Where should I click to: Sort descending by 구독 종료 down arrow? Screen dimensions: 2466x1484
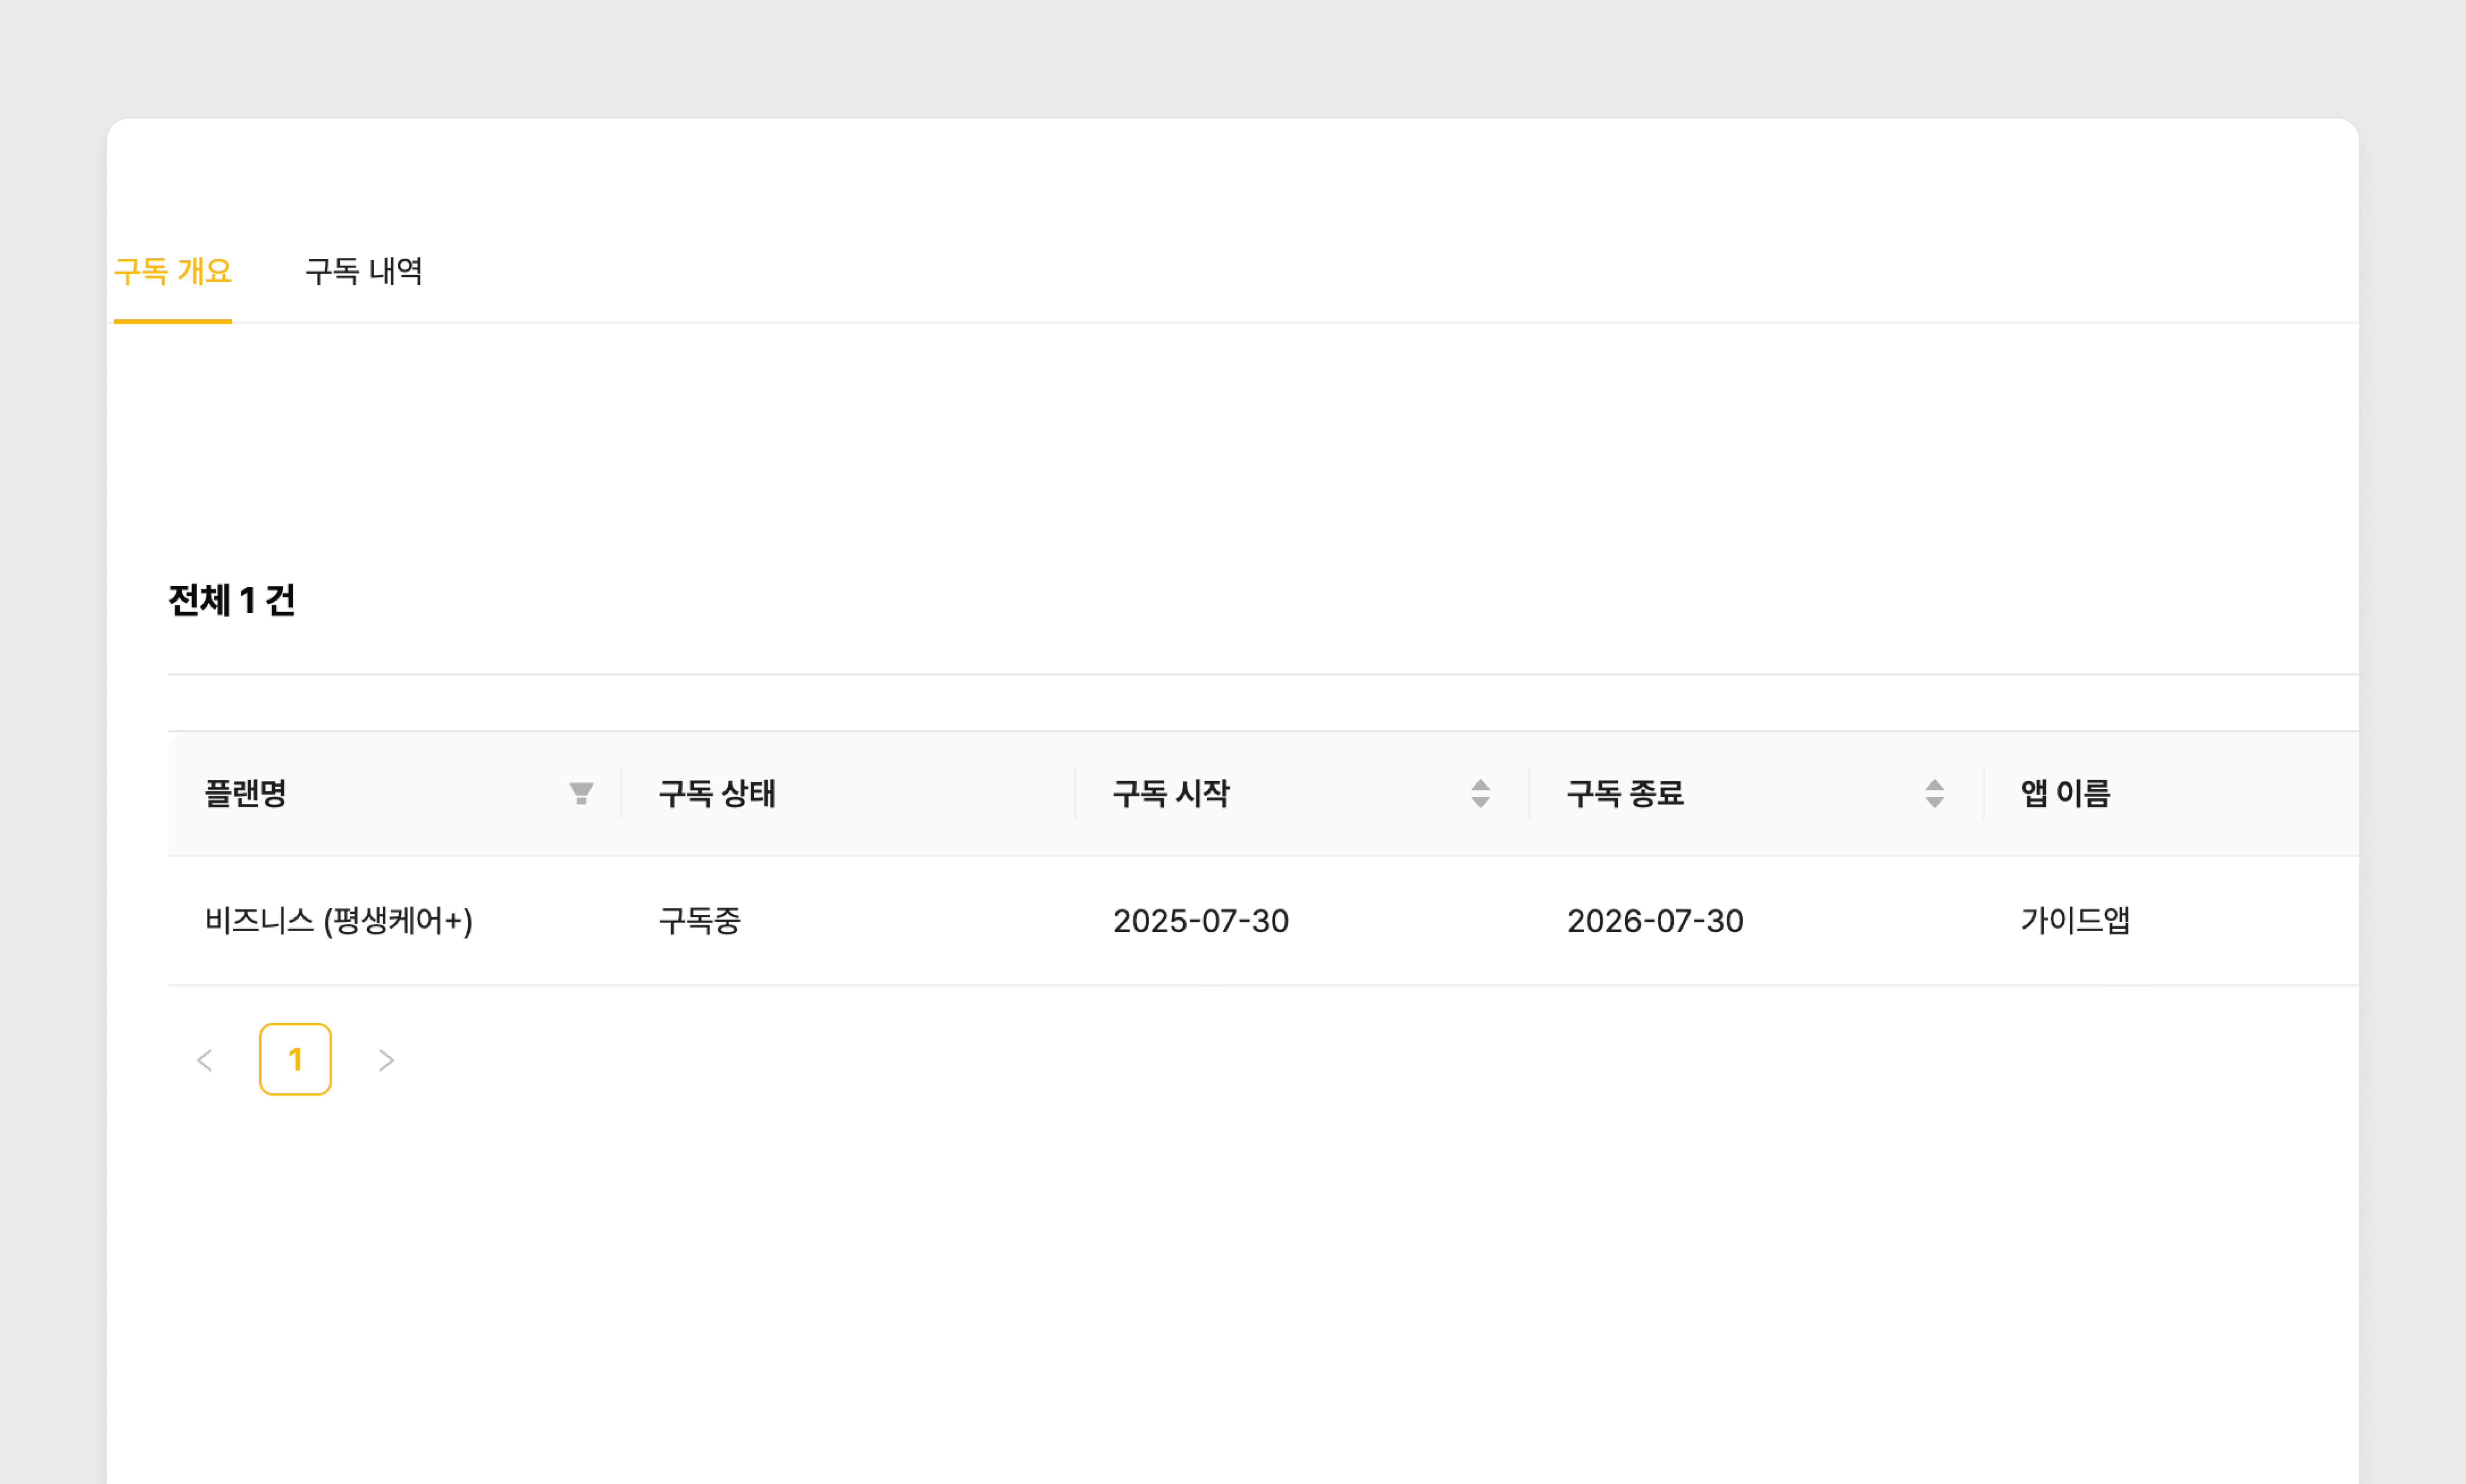[x=1934, y=802]
